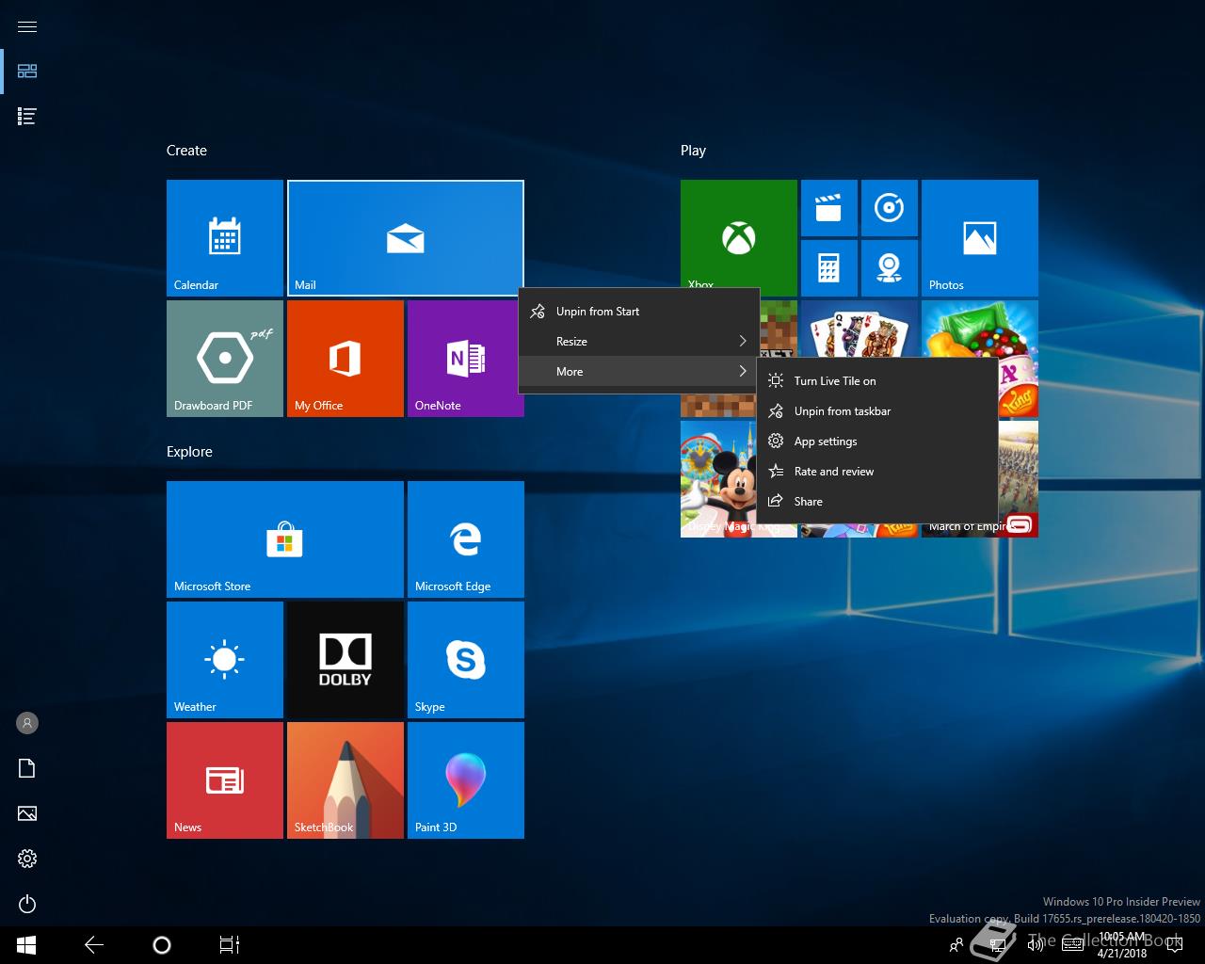Image resolution: width=1205 pixels, height=964 pixels.
Task: Turn Live Tile on
Action: coord(877,381)
